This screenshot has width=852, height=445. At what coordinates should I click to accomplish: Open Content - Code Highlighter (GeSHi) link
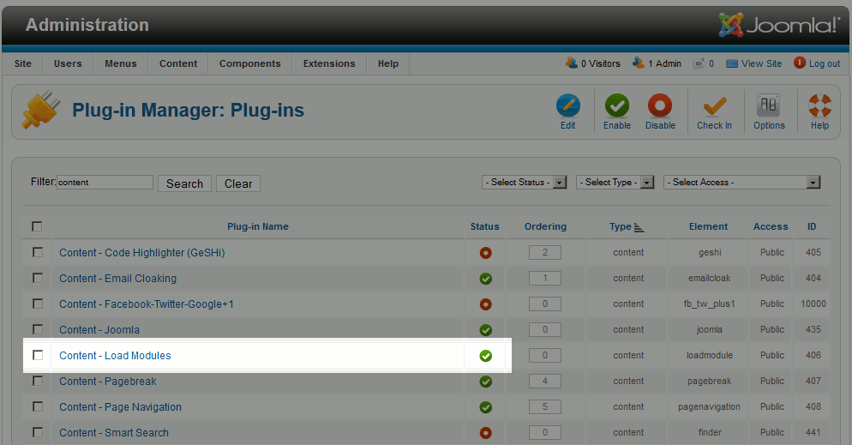click(x=141, y=253)
